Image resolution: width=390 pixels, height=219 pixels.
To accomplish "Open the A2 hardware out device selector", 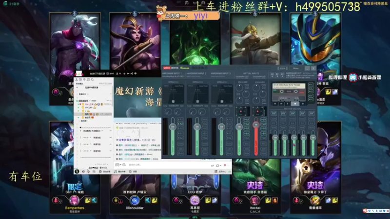I will pyautogui.click(x=277, y=74).
